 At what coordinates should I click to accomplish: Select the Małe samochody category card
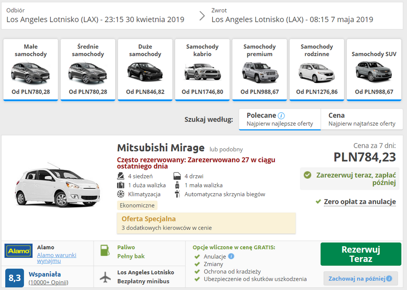click(x=31, y=70)
